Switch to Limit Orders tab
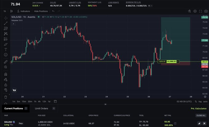The width and height of the screenshot is (209, 127). click(45, 108)
